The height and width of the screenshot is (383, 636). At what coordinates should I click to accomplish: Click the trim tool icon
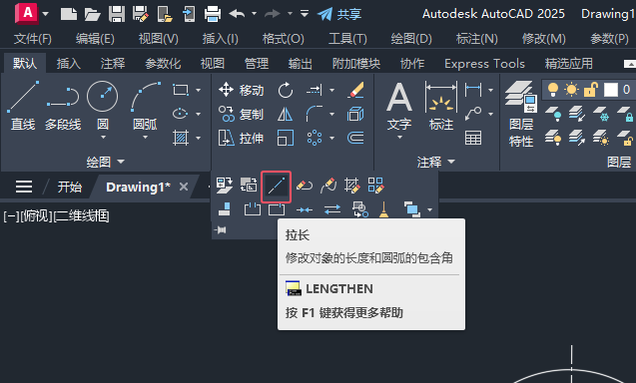point(315,90)
